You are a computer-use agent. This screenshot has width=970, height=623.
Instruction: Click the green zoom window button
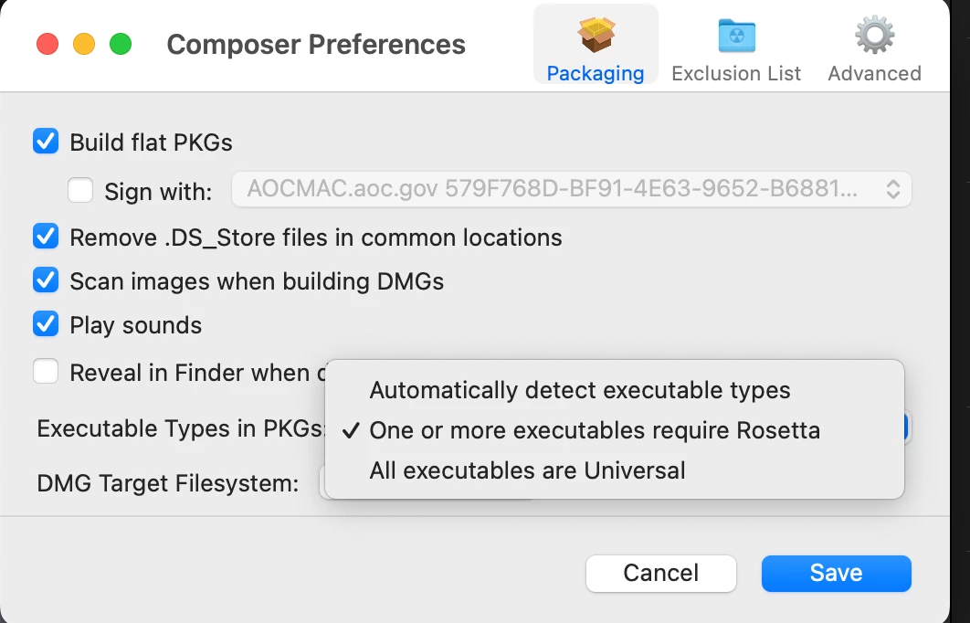(x=121, y=45)
